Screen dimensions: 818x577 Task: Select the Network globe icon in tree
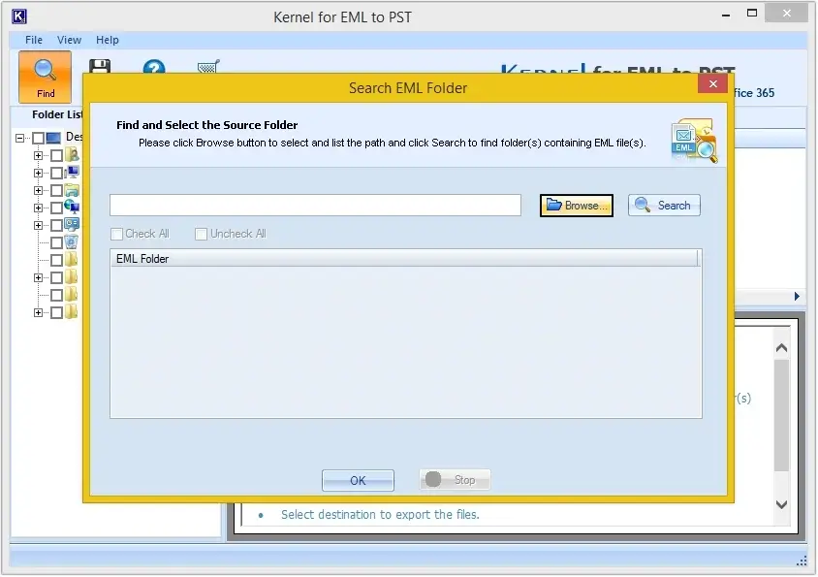72,208
